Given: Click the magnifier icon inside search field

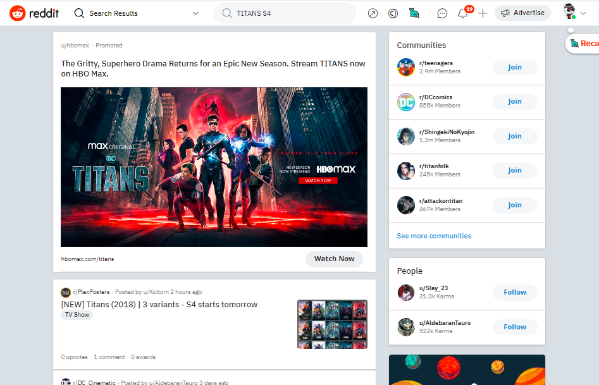Looking at the screenshot, I should 227,13.
